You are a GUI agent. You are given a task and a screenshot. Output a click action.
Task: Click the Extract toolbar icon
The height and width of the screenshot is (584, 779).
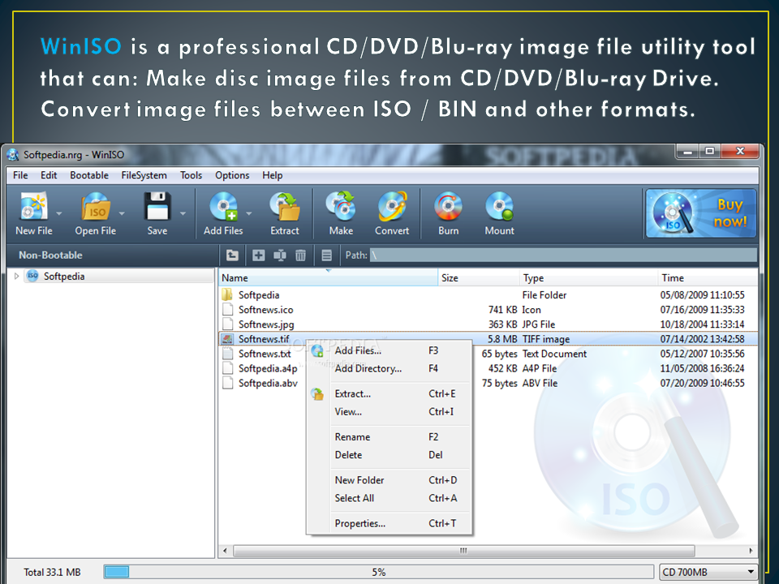(x=285, y=206)
